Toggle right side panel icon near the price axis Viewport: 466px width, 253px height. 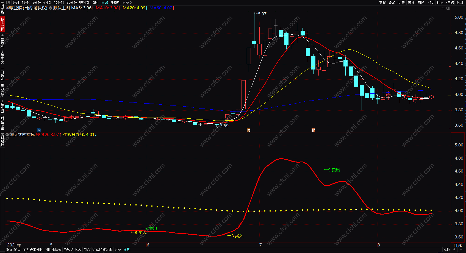point(448,8)
